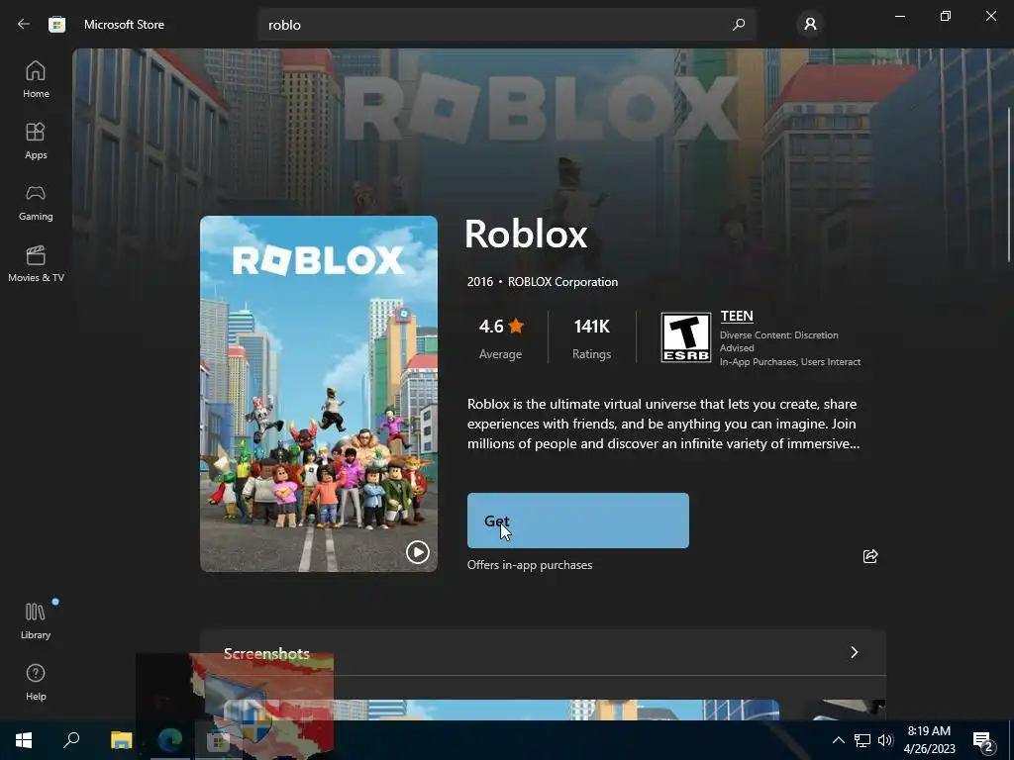Click the ROBLOX Corporation publisher link
Screen dimensions: 1014x760
pos(562,282)
